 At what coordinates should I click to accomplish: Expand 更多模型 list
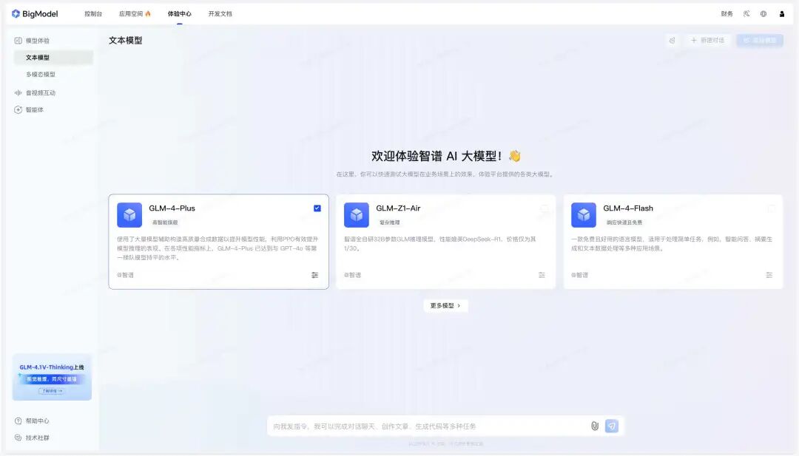coord(445,305)
